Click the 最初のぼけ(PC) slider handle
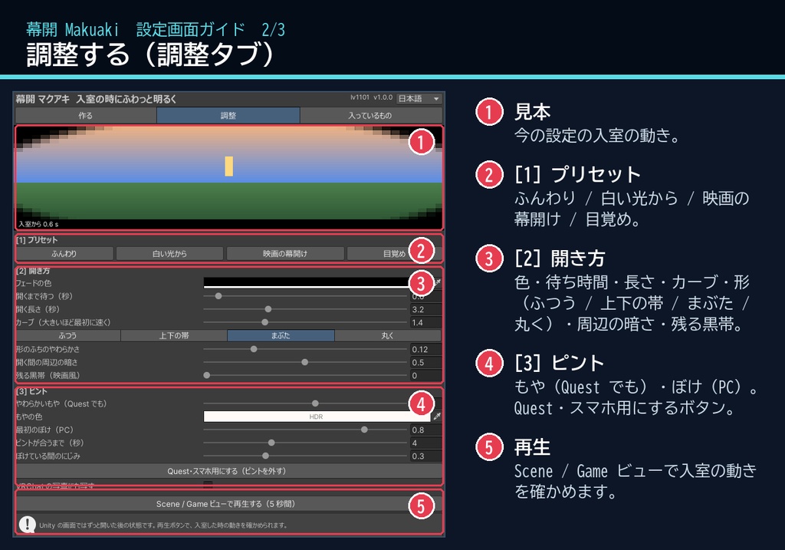 pos(364,430)
